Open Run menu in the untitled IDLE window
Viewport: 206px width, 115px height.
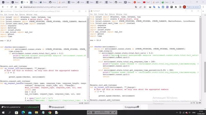tap(106, 14)
